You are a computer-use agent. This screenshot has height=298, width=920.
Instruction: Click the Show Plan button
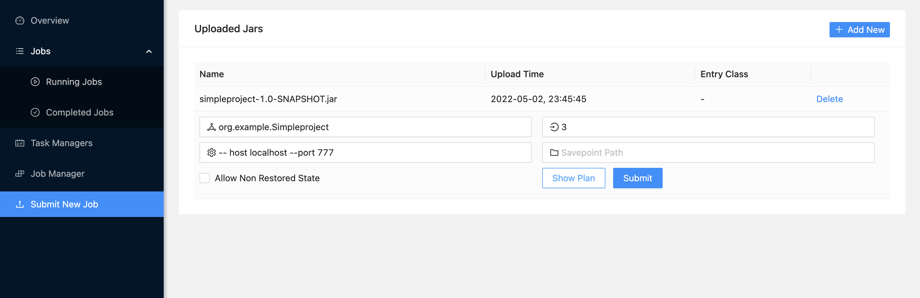[x=573, y=178]
